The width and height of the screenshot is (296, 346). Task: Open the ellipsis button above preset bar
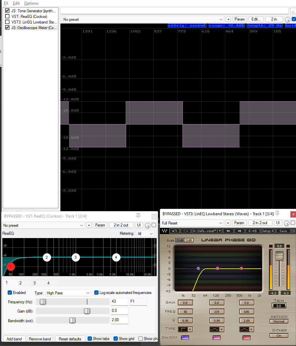(x=293, y=11)
